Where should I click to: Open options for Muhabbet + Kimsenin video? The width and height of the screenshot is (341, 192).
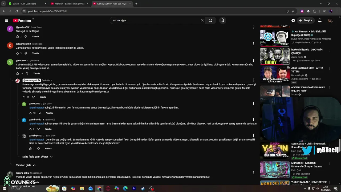(x=330, y=163)
